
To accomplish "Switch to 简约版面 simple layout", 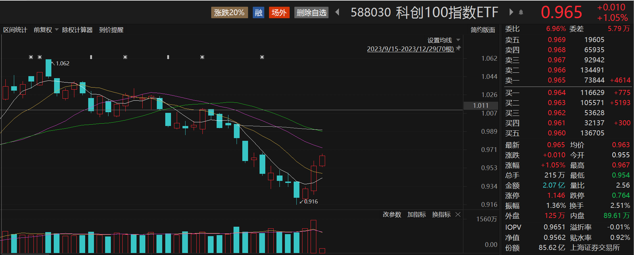I will [483, 30].
